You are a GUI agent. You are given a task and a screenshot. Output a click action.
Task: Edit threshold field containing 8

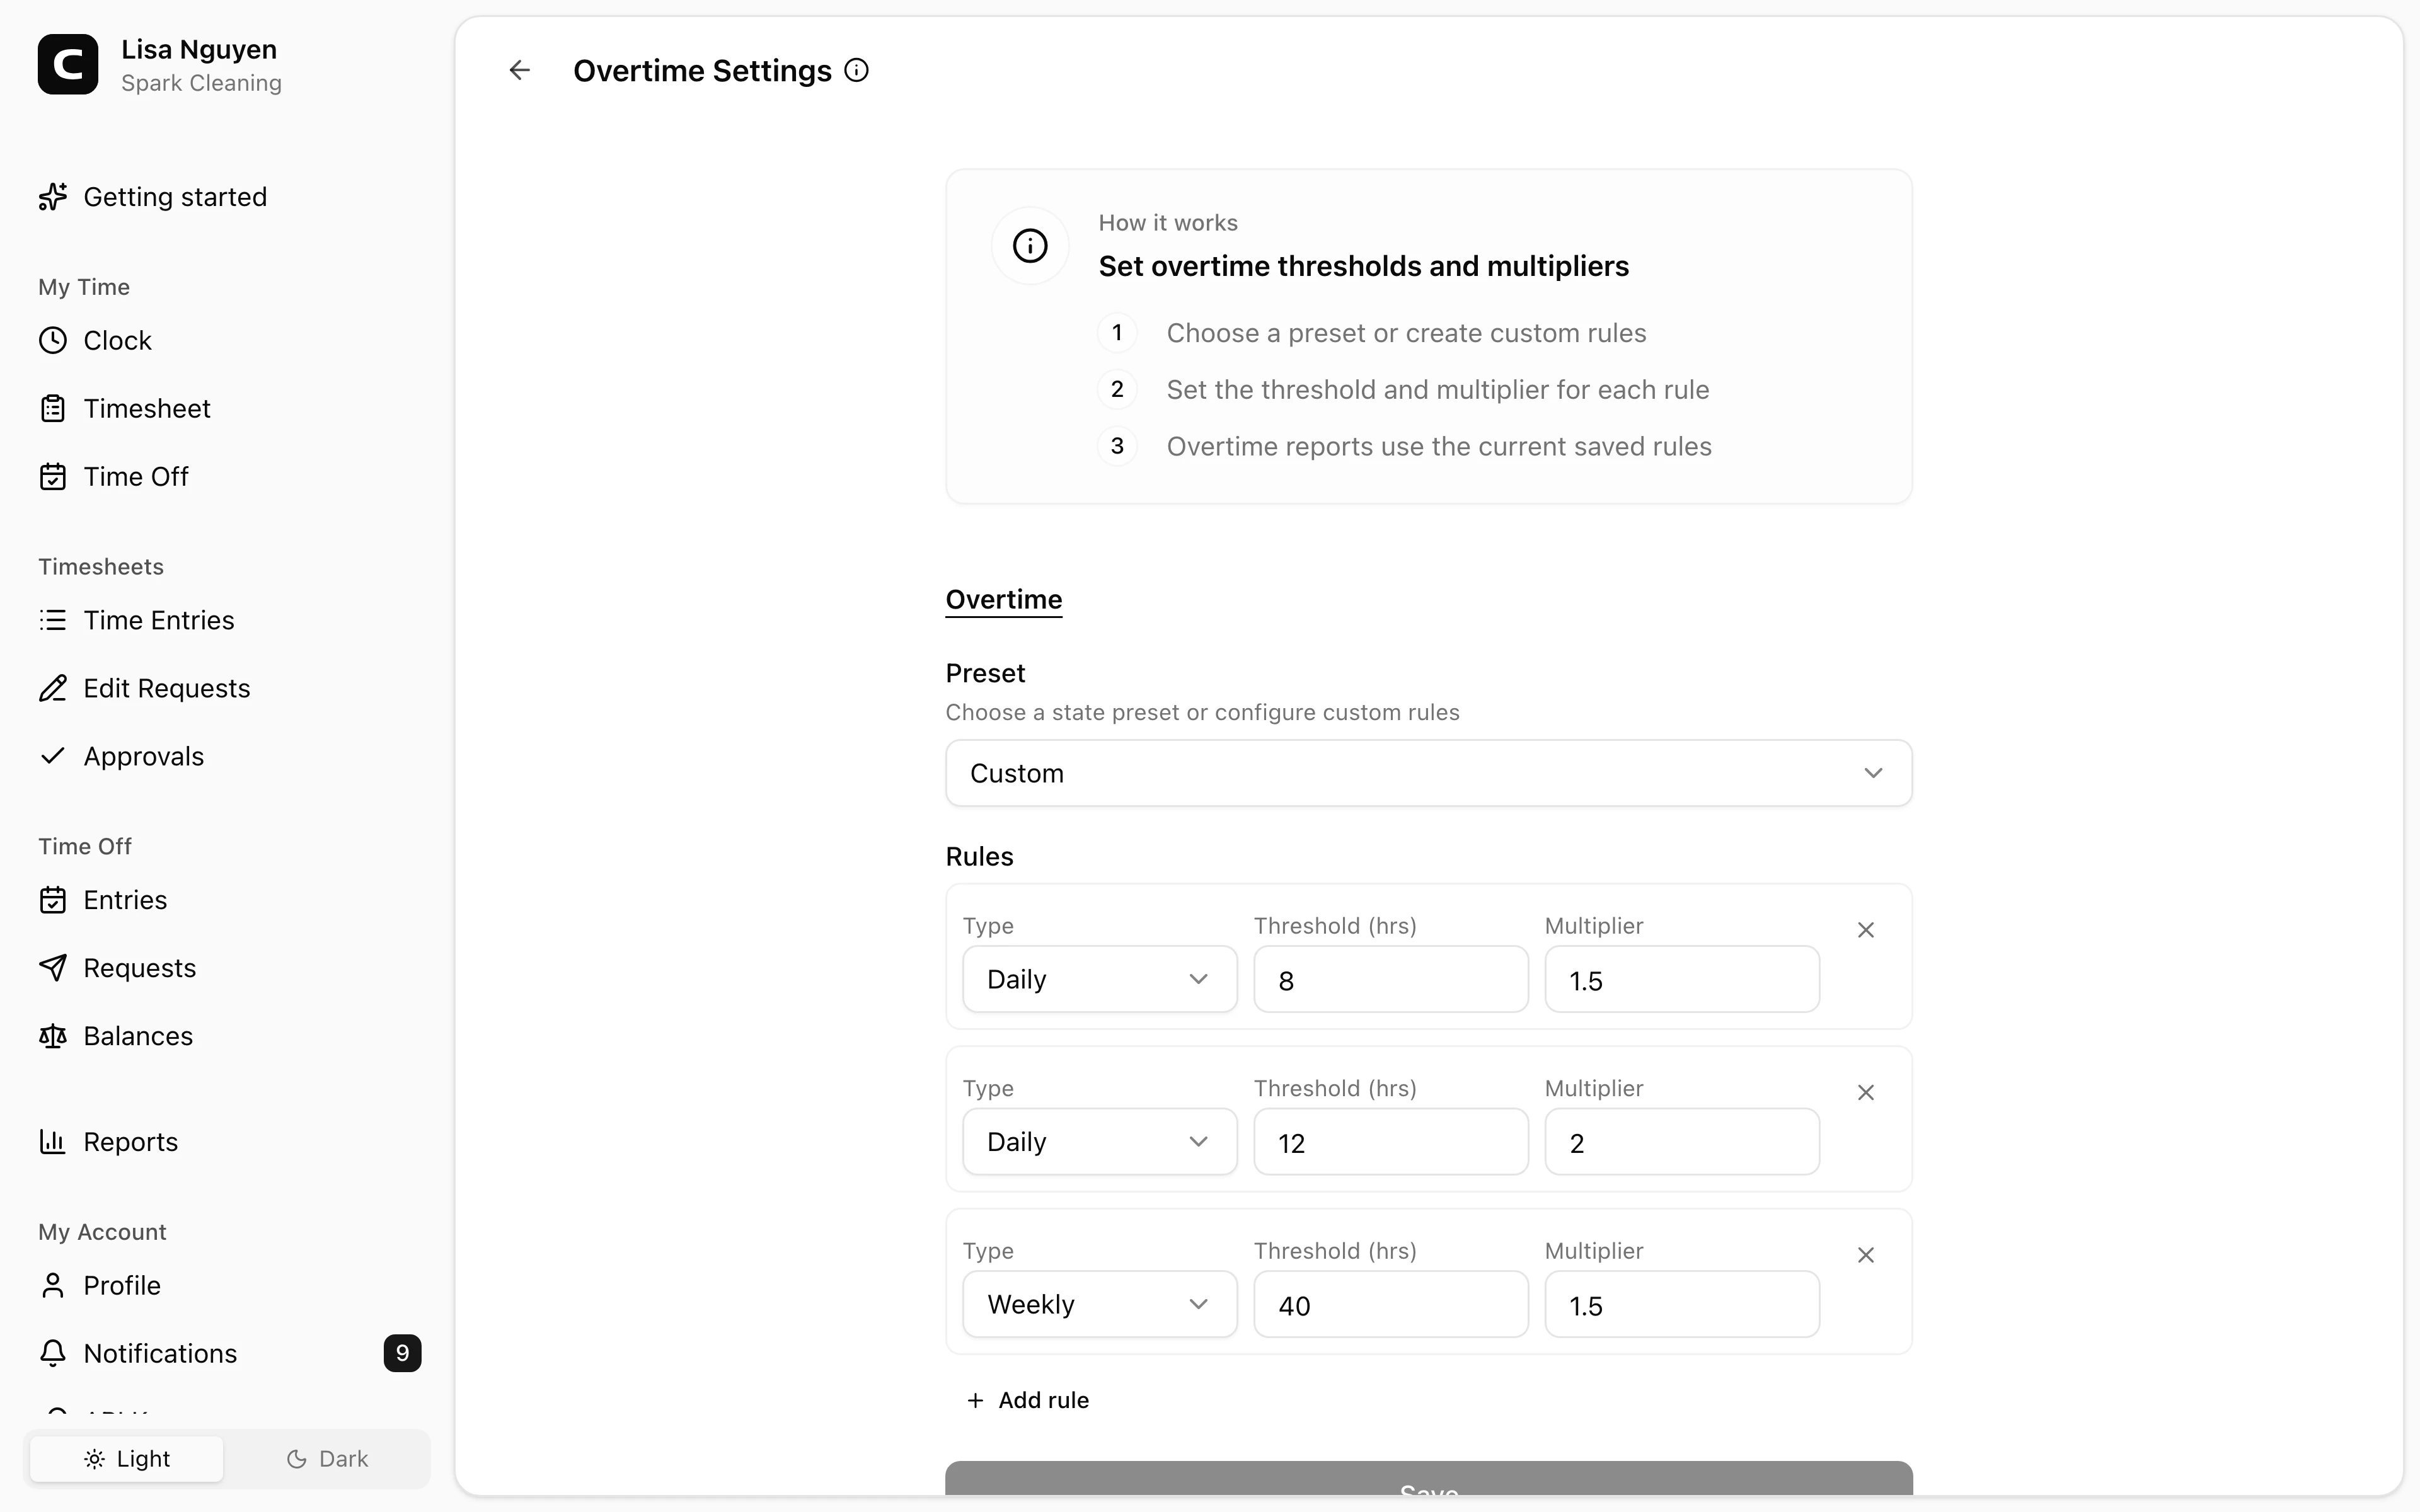1391,979
